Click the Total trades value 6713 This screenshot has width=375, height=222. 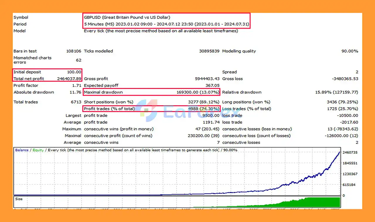click(x=75, y=102)
